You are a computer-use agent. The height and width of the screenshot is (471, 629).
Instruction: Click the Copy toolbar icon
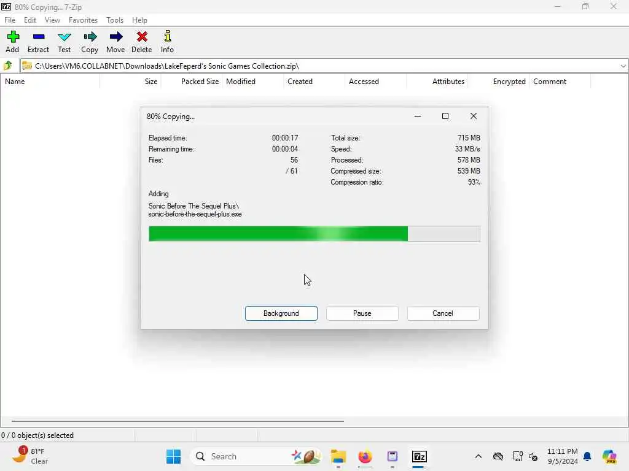coord(90,42)
